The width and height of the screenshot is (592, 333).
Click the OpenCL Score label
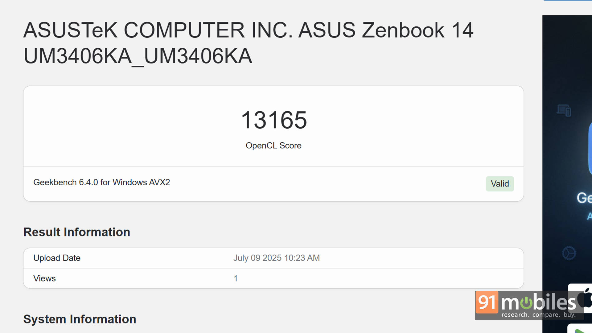click(273, 146)
